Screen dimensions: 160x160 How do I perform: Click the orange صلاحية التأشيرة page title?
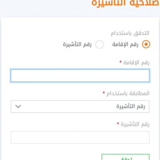pos(125,3)
